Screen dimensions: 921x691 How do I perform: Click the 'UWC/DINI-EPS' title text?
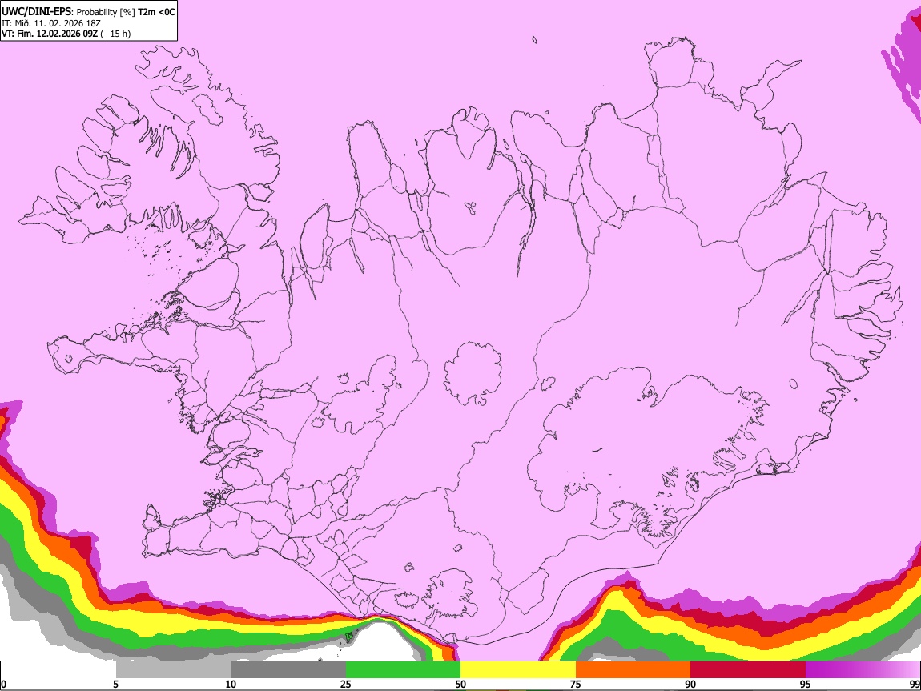35,11
